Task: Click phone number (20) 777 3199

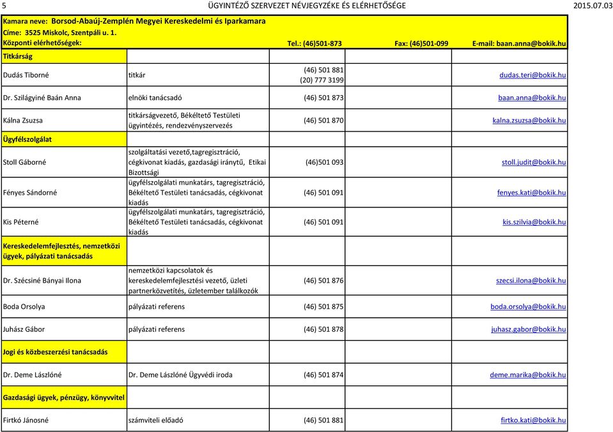Action: coord(322,80)
